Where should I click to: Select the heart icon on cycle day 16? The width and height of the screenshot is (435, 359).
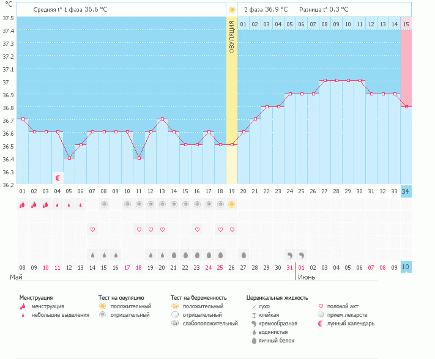coord(197,229)
